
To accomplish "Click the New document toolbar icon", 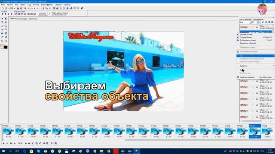I will click(x=3, y=9).
